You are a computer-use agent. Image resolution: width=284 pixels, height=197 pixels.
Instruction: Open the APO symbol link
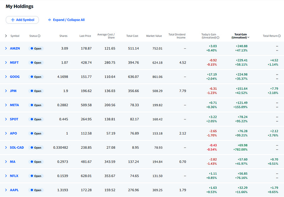click(x=13, y=133)
